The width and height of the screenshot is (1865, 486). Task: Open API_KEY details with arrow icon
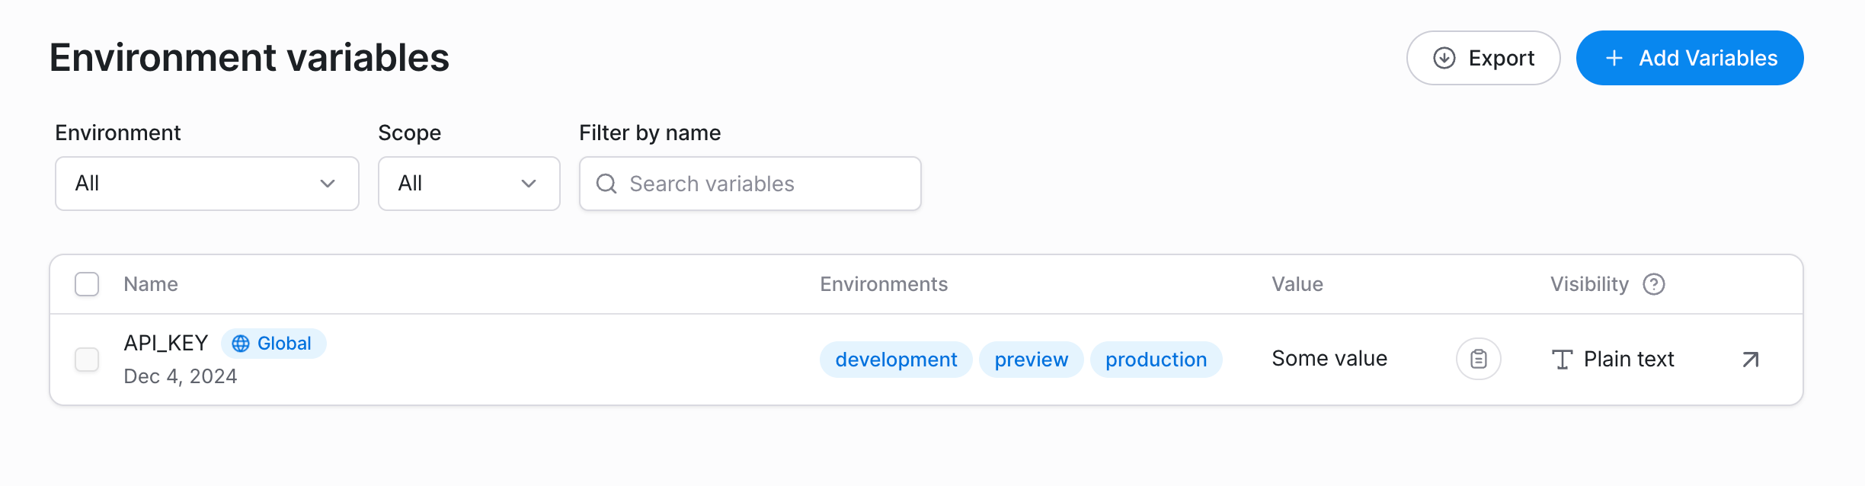tap(1751, 359)
